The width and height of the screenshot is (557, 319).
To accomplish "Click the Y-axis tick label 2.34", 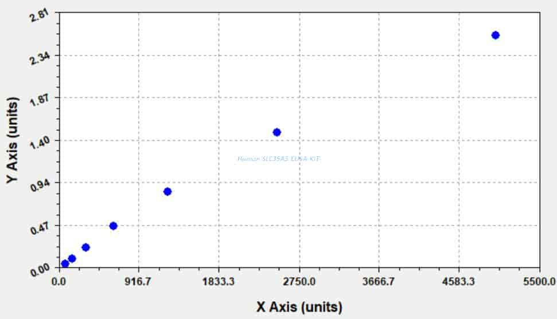I will 40,58.
